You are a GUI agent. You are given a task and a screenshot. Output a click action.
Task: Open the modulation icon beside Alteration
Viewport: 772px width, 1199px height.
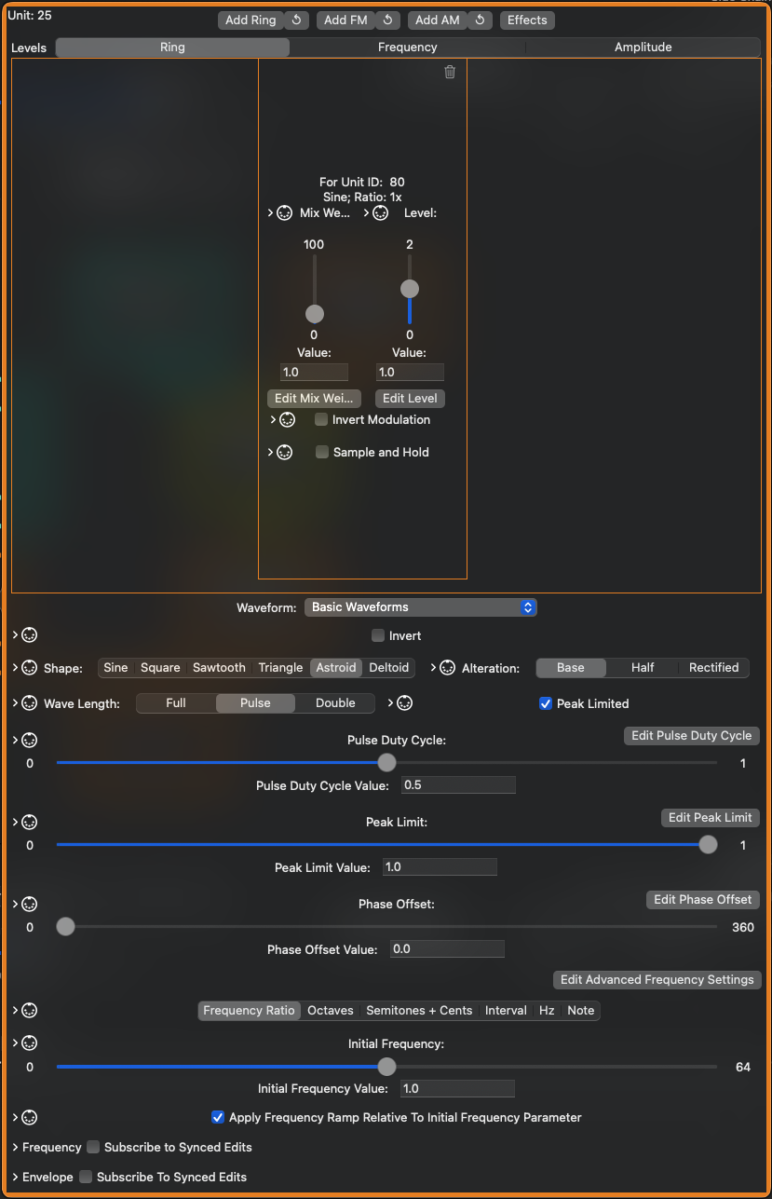[447, 668]
